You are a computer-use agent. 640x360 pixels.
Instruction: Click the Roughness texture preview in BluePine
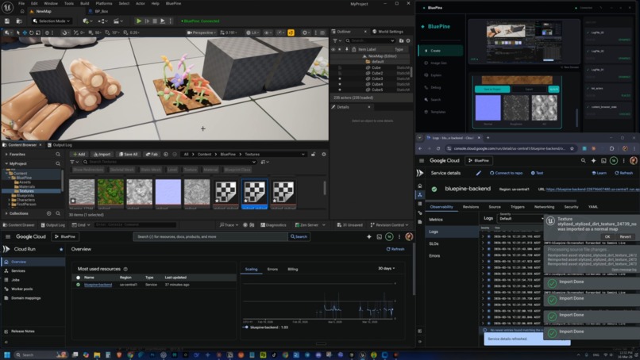(x=516, y=108)
